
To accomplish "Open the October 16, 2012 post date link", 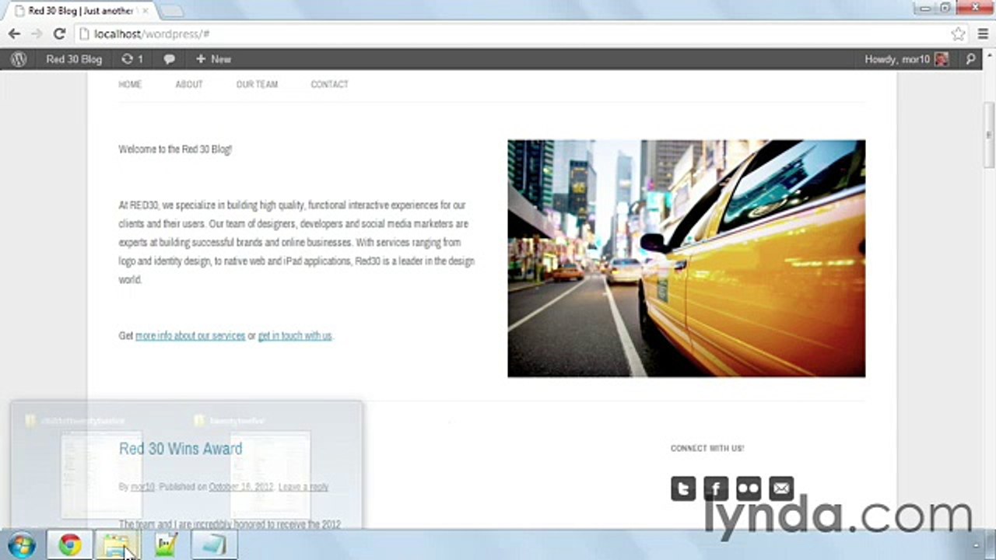I will 241,487.
